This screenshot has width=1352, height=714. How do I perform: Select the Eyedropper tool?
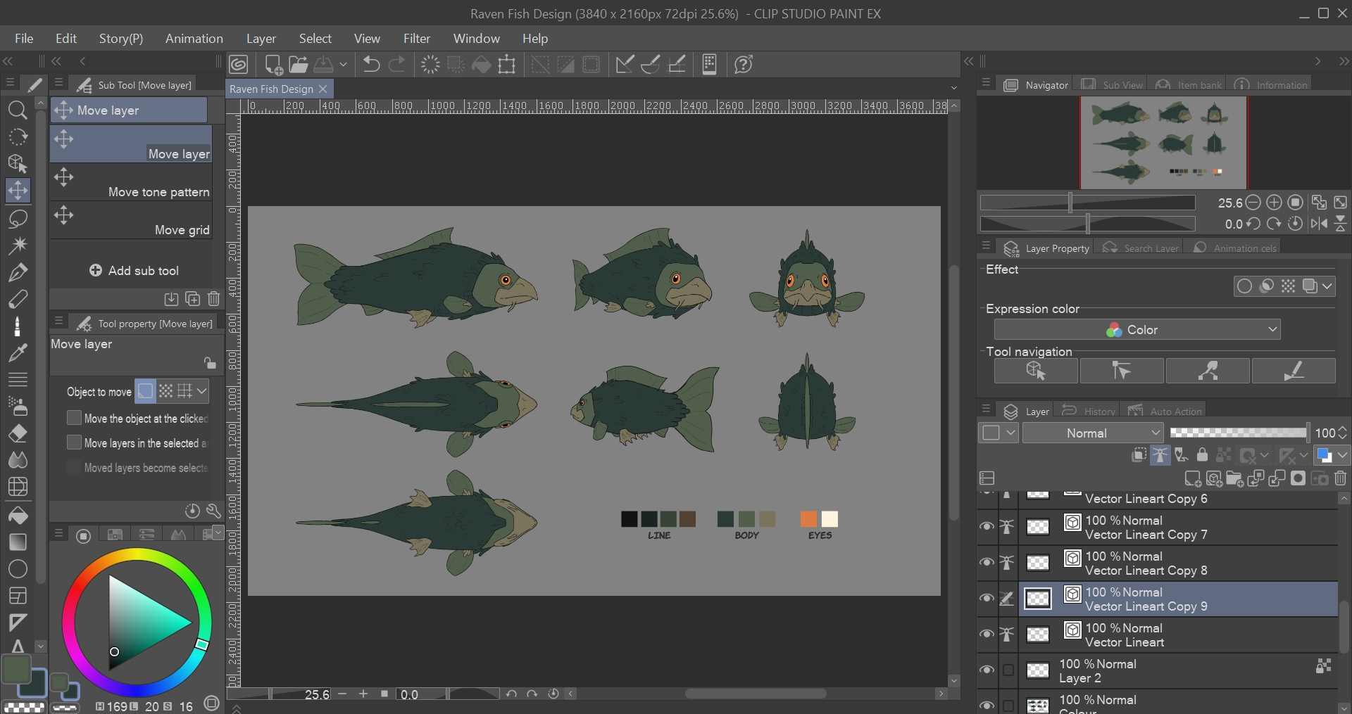click(x=18, y=352)
